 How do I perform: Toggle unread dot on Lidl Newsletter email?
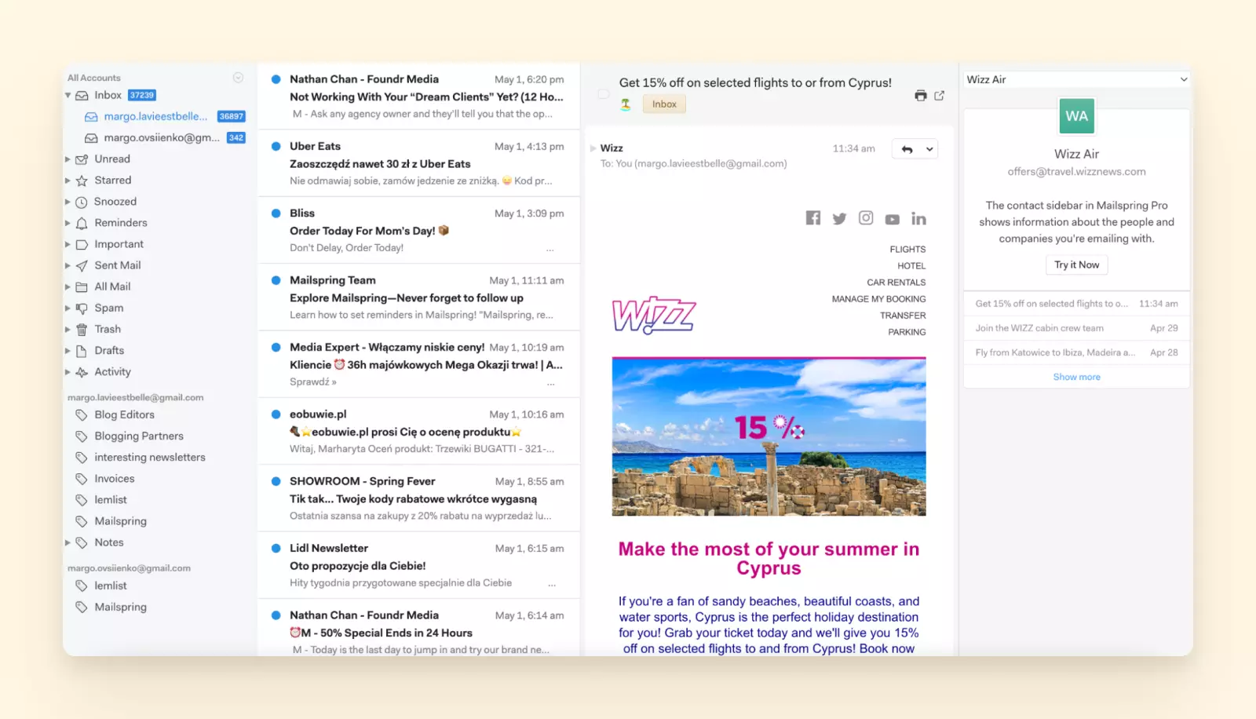276,548
